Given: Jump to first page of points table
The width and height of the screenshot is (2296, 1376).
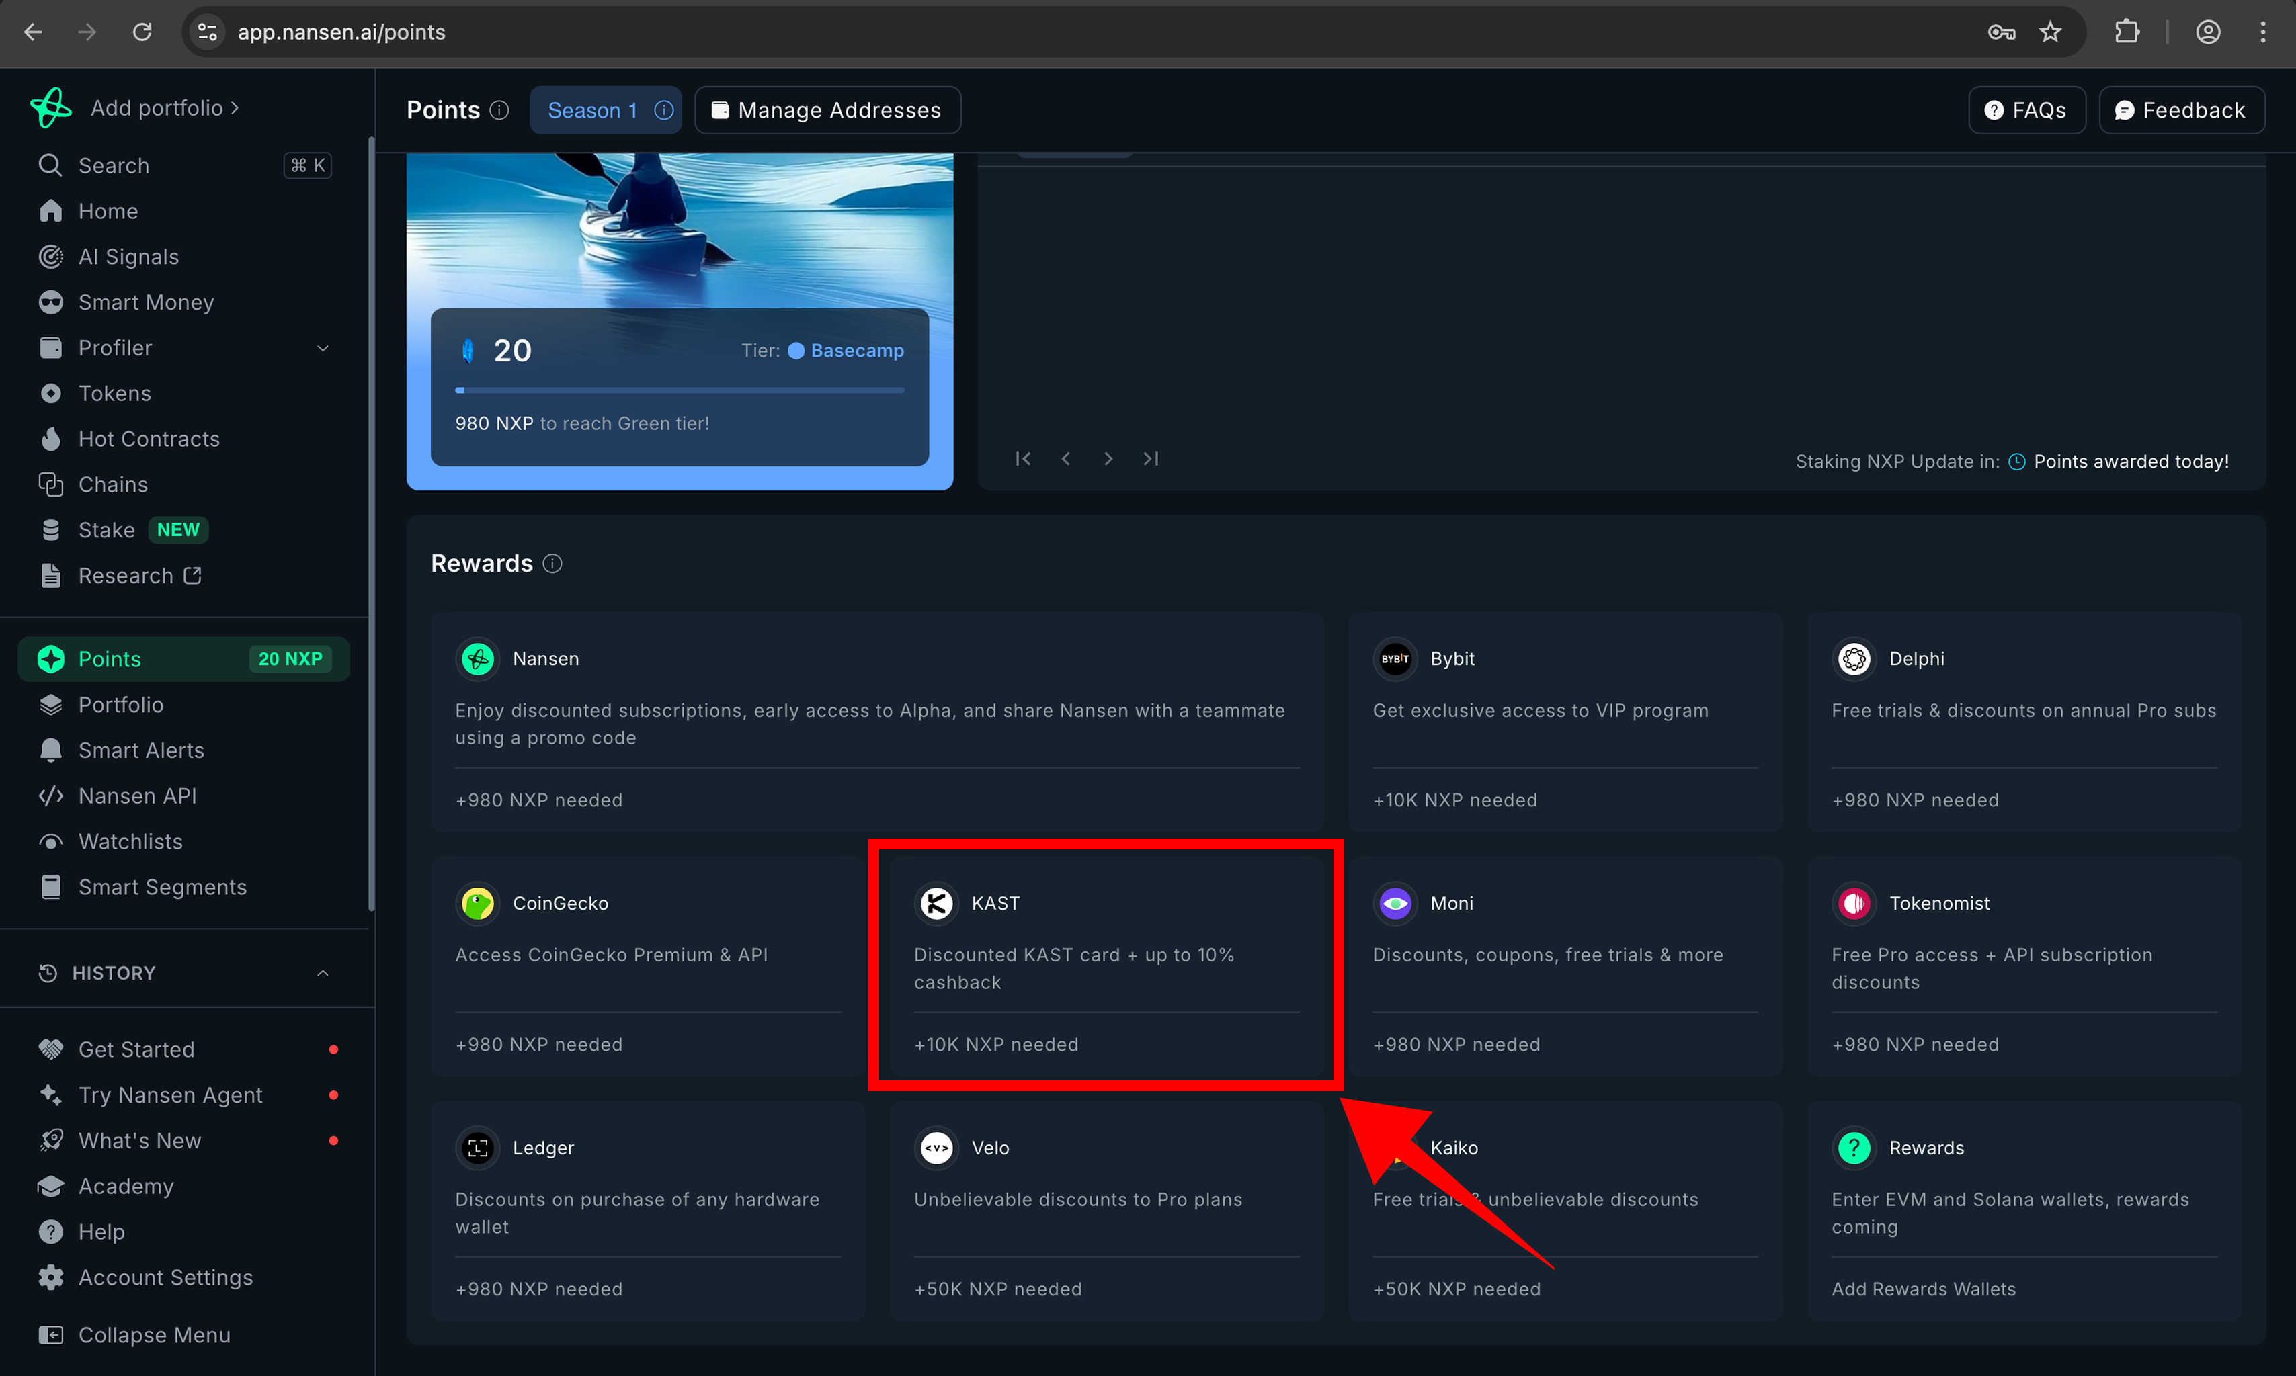Looking at the screenshot, I should click(1023, 458).
